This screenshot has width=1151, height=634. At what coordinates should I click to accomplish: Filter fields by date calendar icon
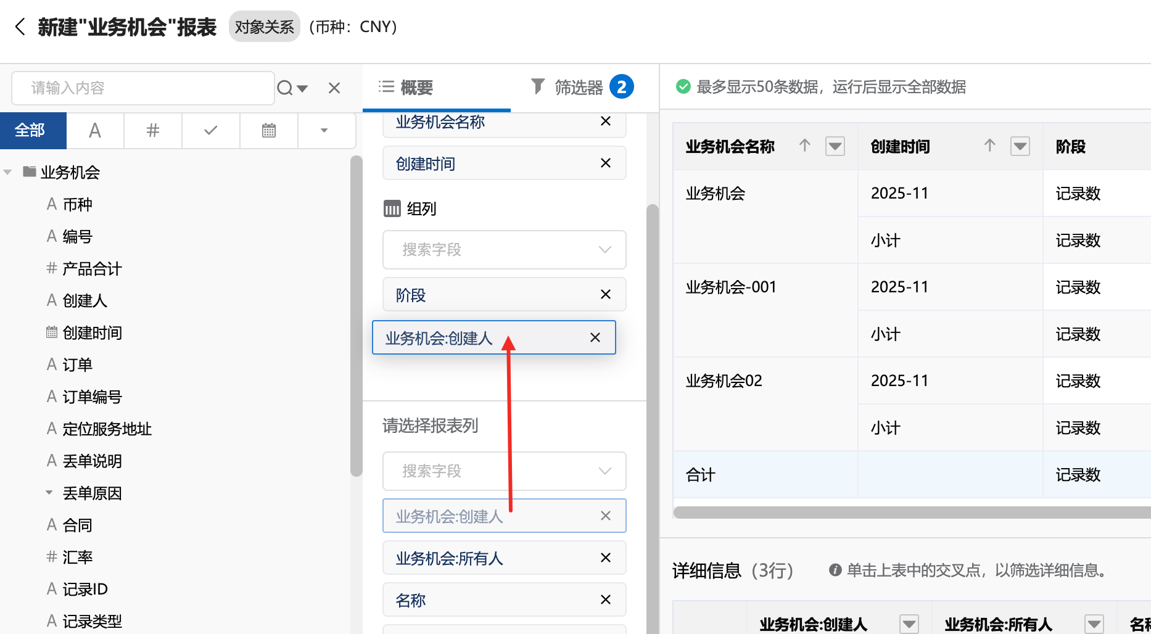pos(269,131)
